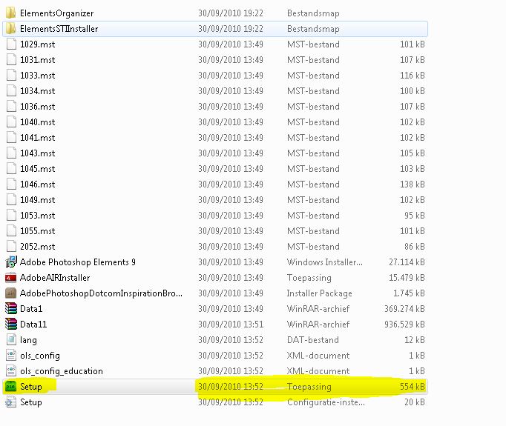The width and height of the screenshot is (506, 426).
Task: Select the file name lang
Action: click(x=28, y=340)
